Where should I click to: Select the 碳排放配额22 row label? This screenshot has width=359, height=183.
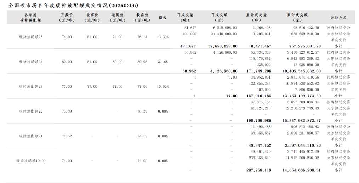[x=31, y=111]
